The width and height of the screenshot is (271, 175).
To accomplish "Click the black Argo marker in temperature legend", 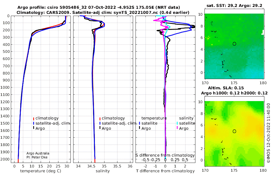I will coord(33,129).
